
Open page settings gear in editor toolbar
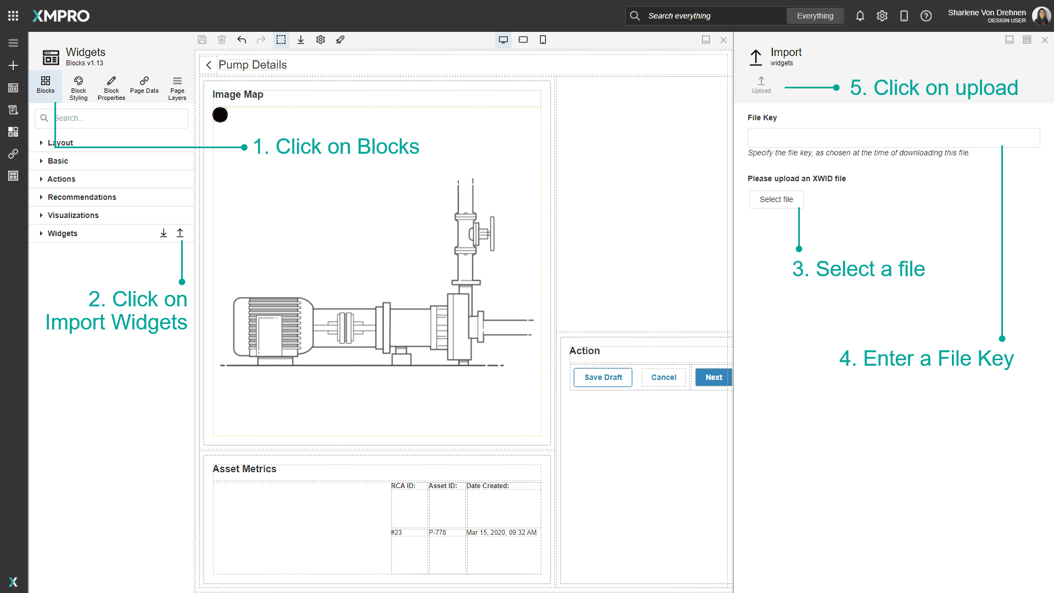[321, 40]
